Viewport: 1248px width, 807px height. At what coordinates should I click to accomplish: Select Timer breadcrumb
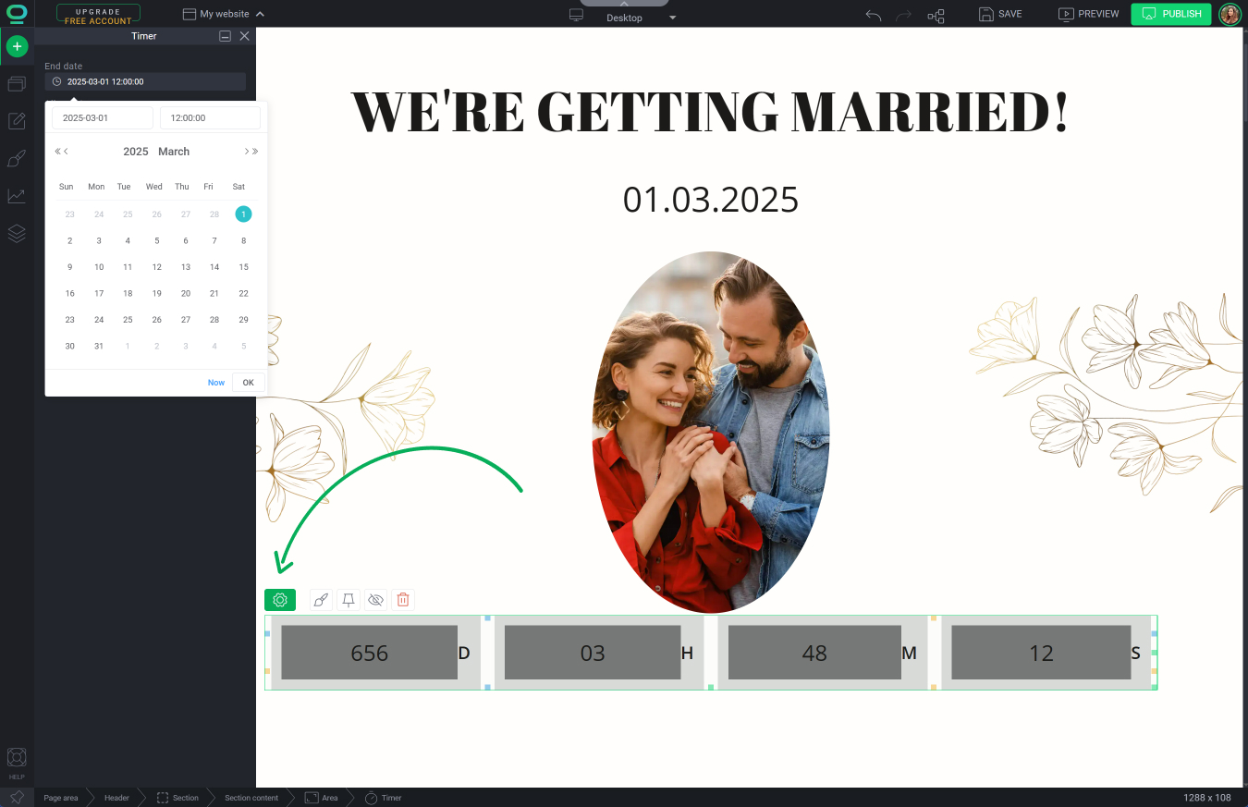coord(384,798)
